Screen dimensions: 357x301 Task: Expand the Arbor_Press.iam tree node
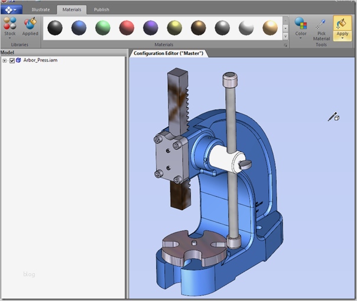[5, 60]
